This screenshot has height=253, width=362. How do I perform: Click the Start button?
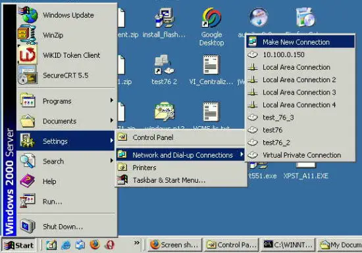pos(19,245)
